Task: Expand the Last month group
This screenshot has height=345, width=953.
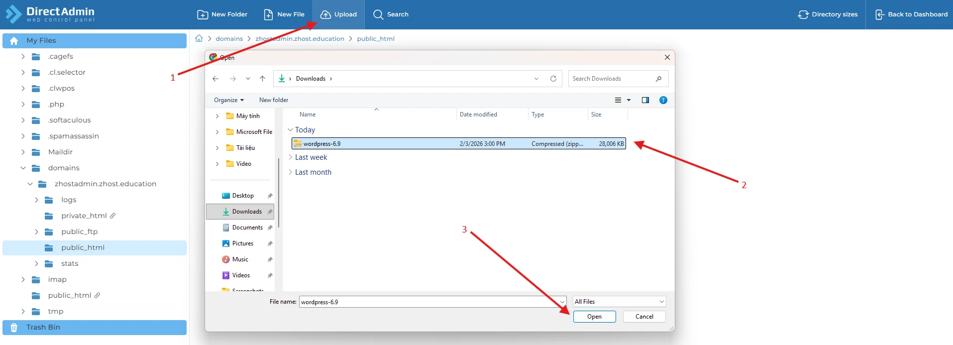Action: coord(291,172)
